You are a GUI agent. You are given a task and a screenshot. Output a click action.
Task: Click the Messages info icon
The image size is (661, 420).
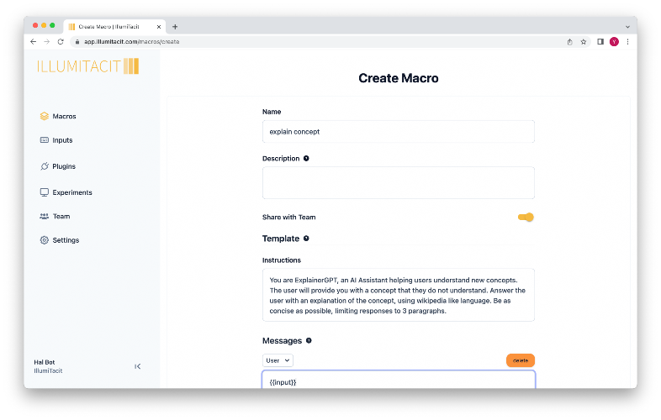point(309,340)
